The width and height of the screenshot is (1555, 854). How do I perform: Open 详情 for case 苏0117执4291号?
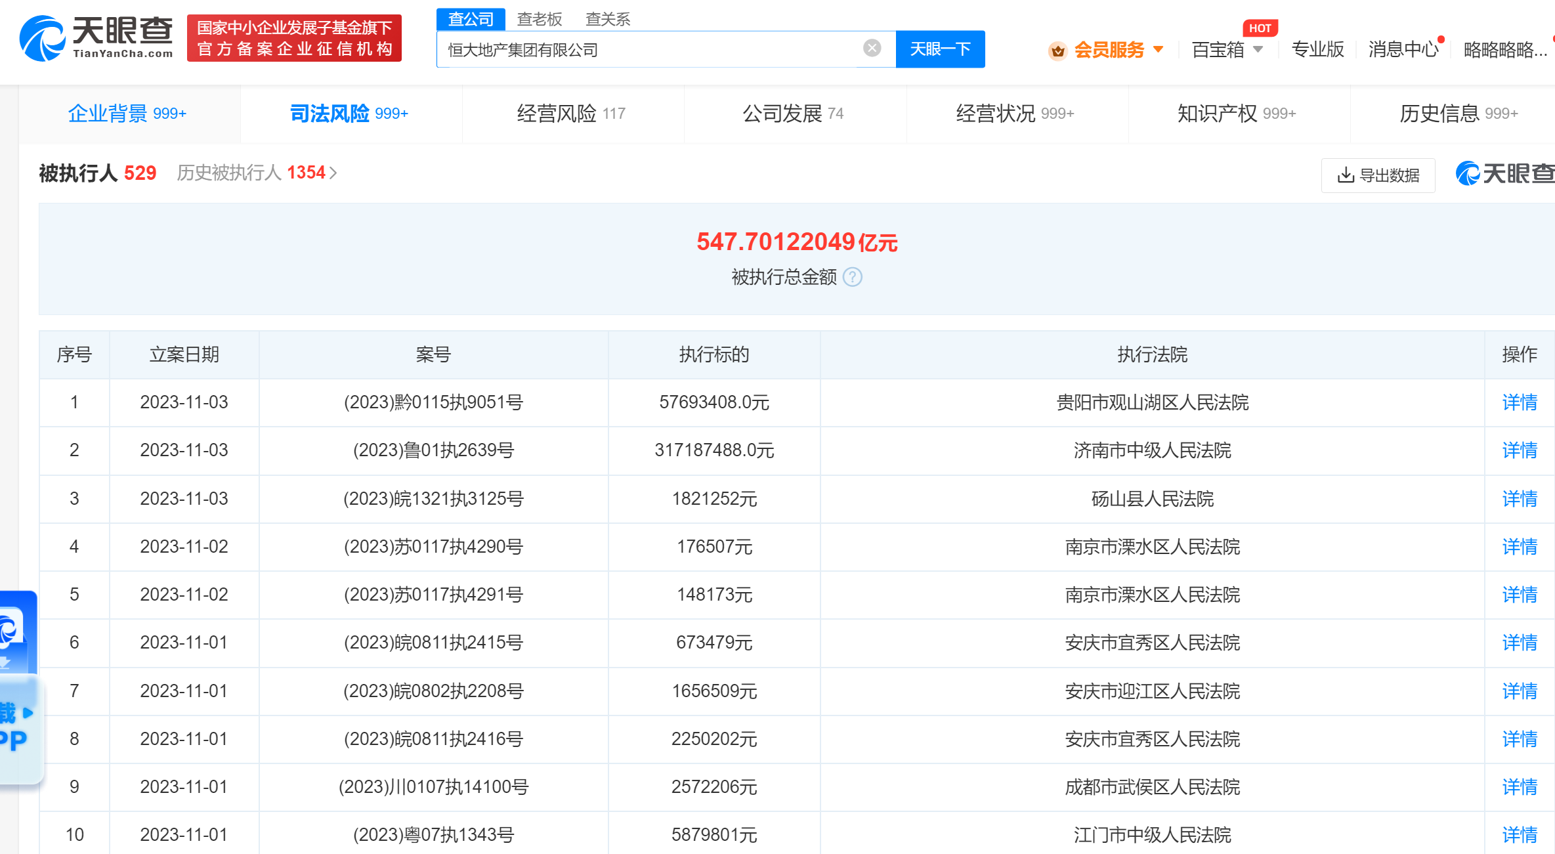[1520, 595]
